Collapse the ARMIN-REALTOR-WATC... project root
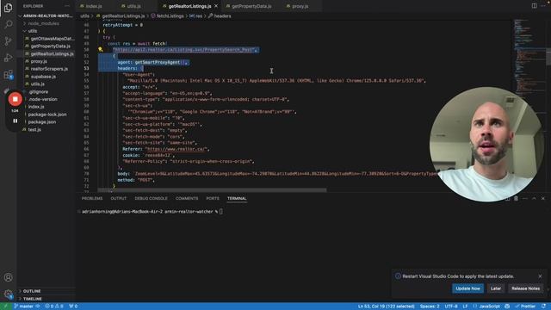The width and height of the screenshot is (551, 310). (x=46, y=15)
